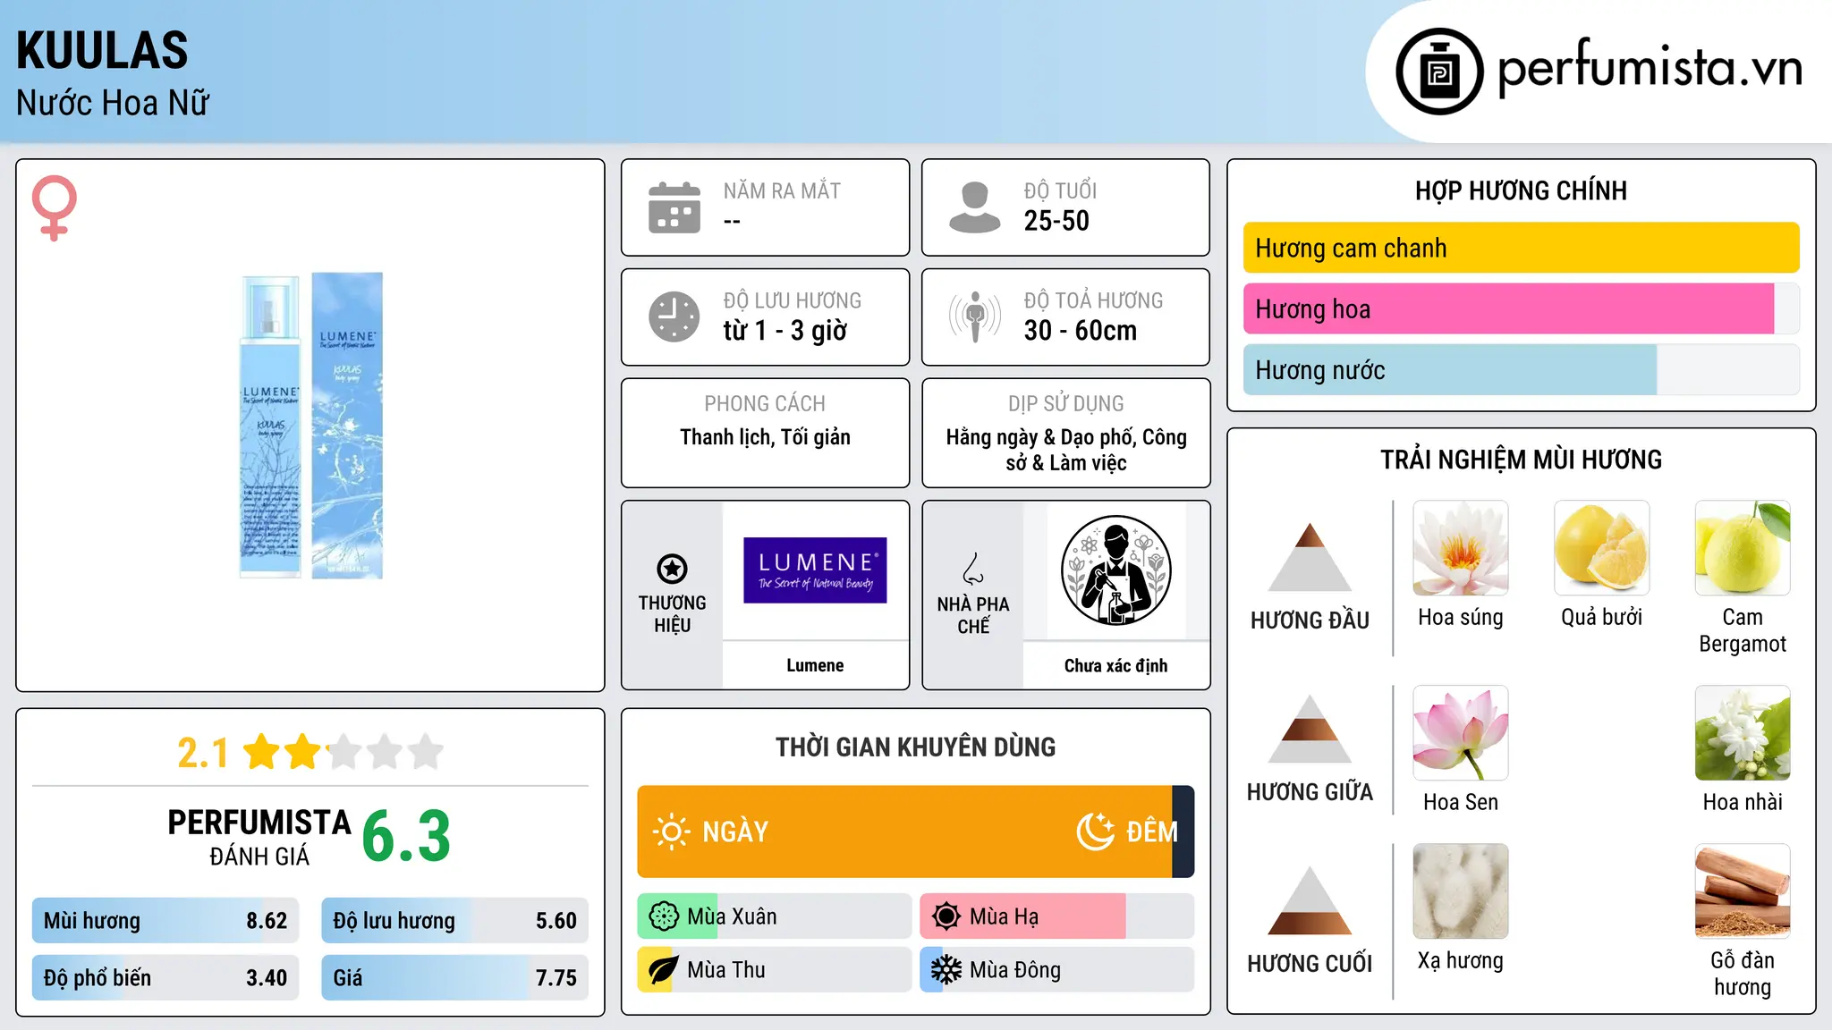Click the 30 - 60cm sillage value

1081,331
